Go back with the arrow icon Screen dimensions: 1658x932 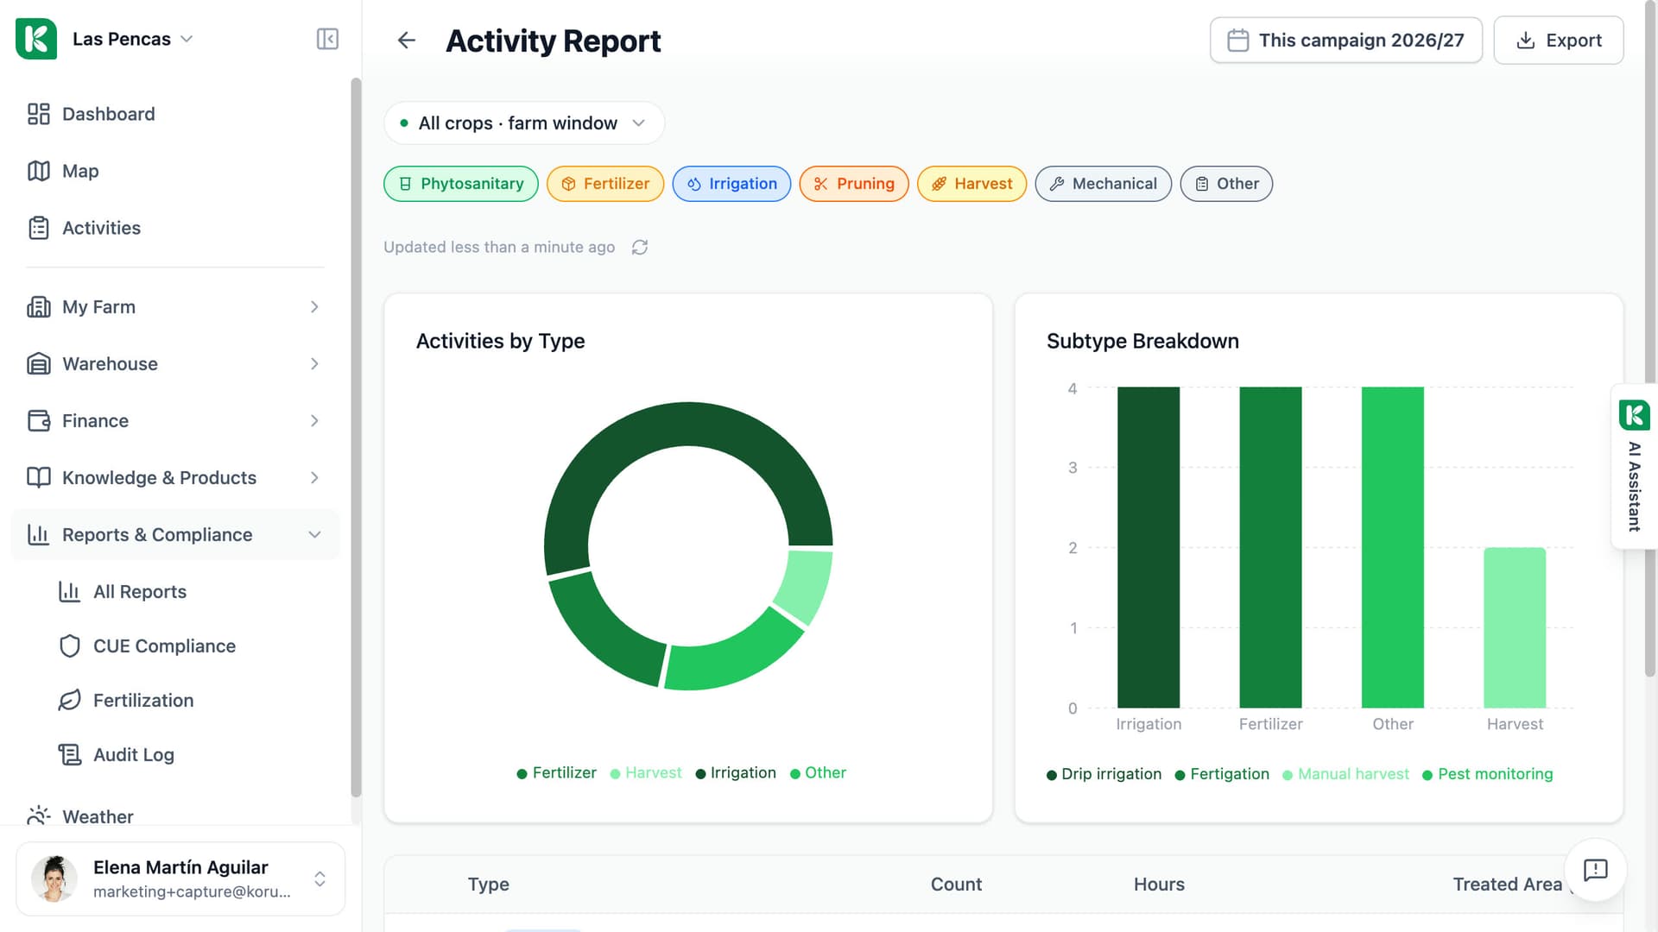tap(406, 41)
